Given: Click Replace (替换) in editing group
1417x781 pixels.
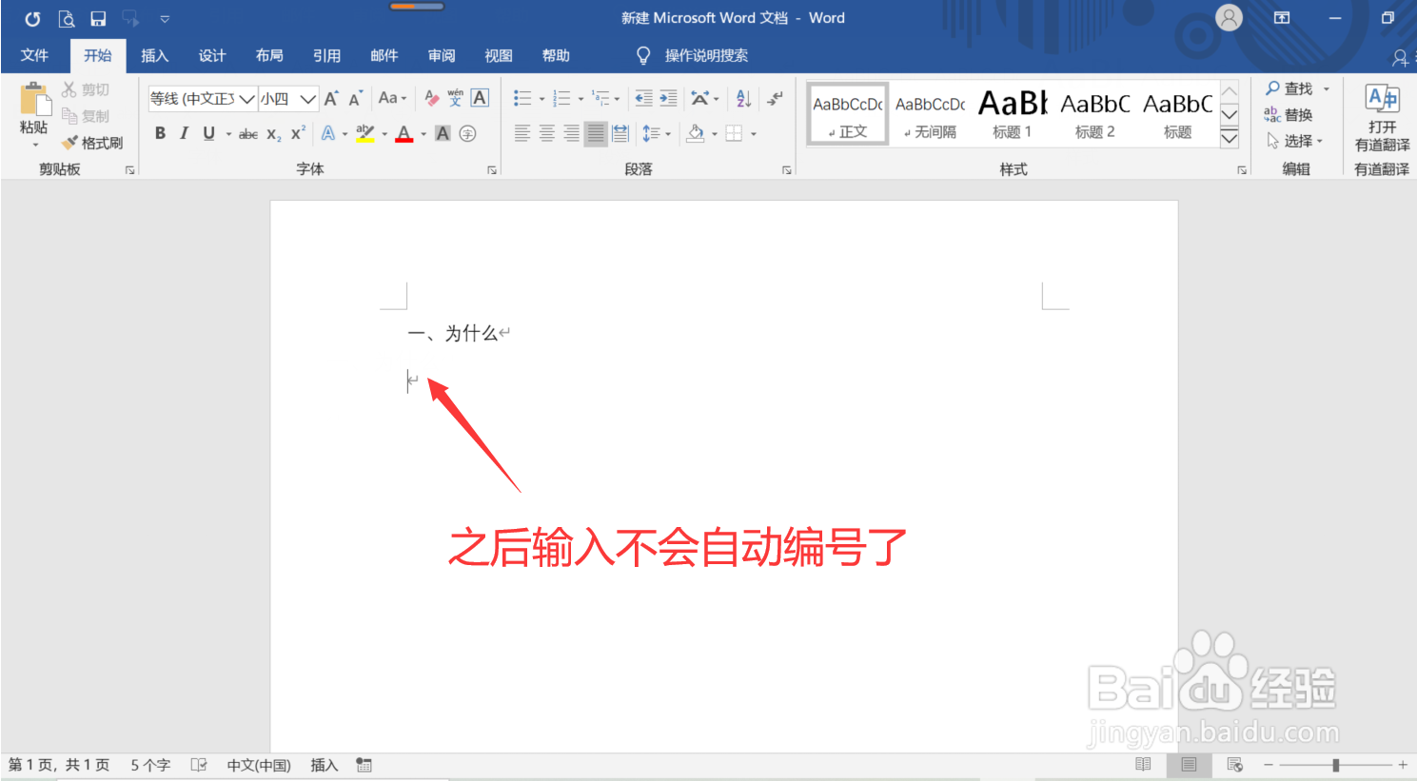Looking at the screenshot, I should pos(1289,115).
